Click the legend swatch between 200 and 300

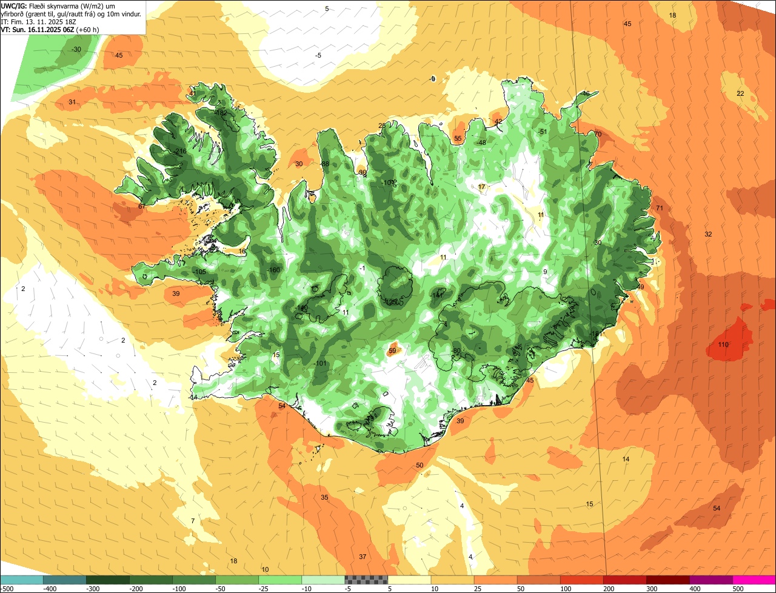[624, 580]
